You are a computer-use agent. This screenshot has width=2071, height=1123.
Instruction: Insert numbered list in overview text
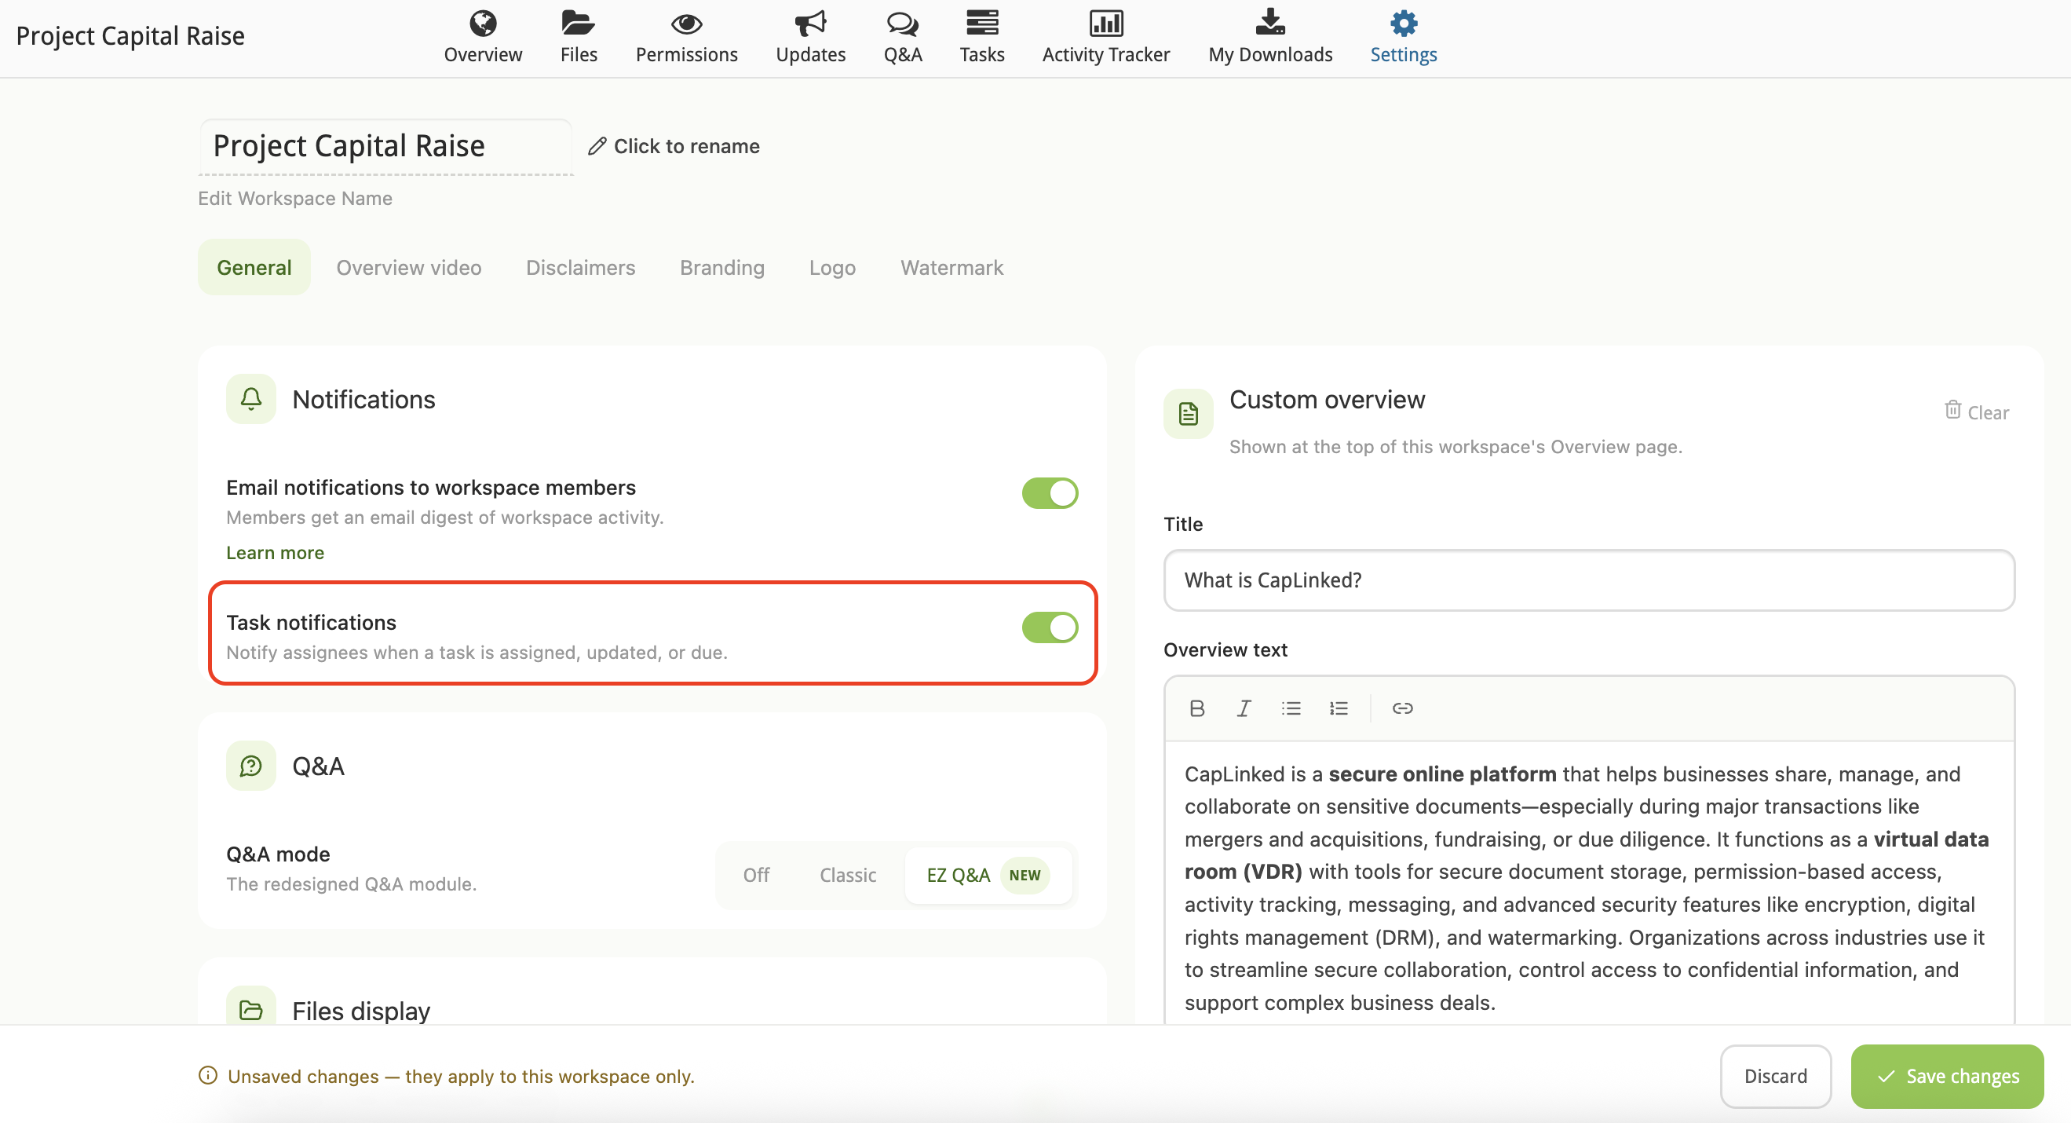coord(1339,708)
